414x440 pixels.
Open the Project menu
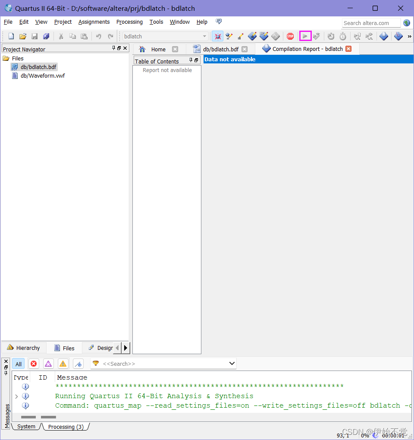pos(63,22)
